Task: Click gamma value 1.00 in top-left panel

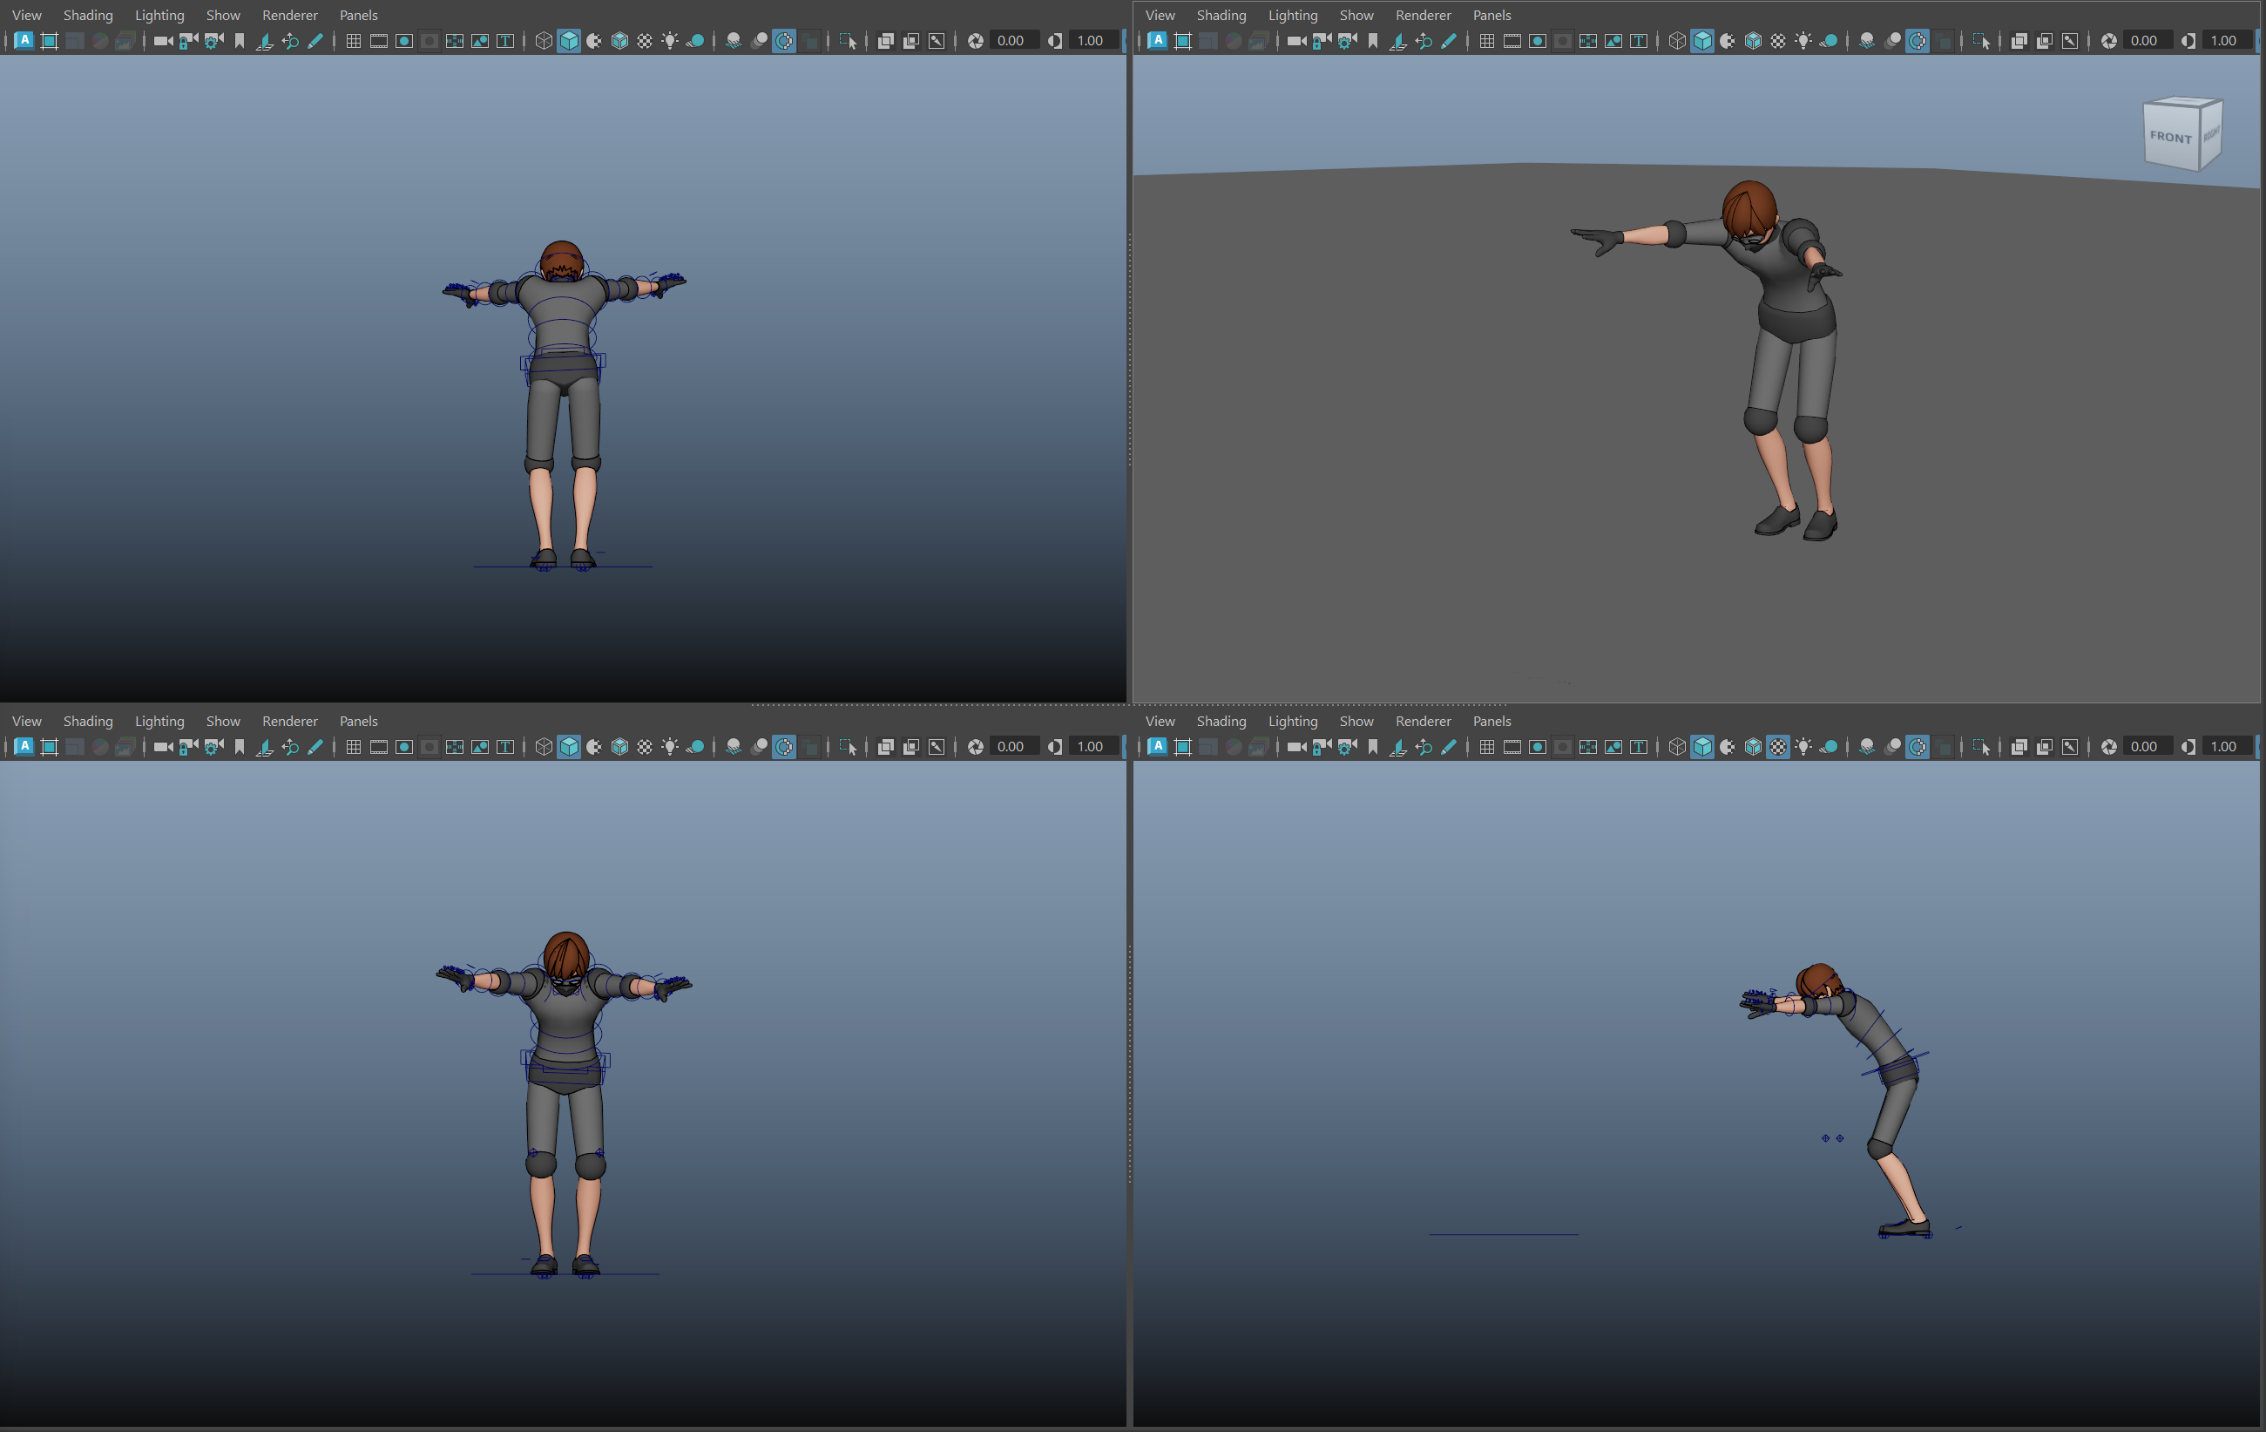Action: [x=1094, y=40]
